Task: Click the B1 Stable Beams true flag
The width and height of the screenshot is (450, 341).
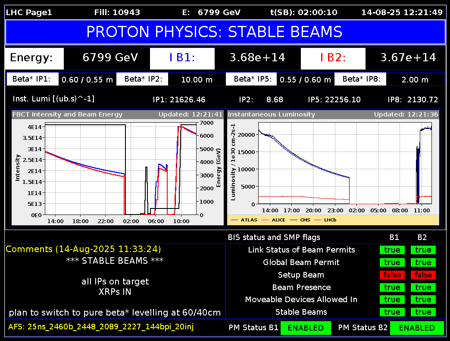Action: coord(392,312)
